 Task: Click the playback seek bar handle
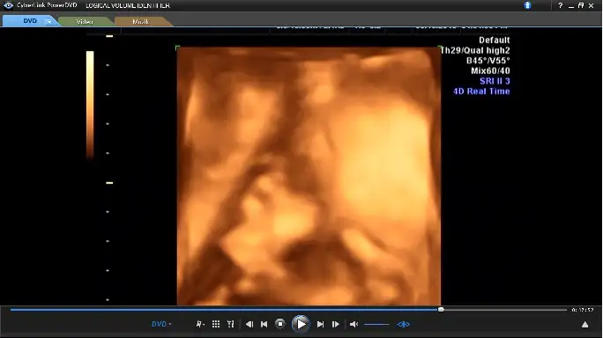(441, 310)
